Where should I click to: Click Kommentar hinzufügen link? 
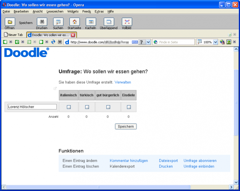tap(129, 161)
